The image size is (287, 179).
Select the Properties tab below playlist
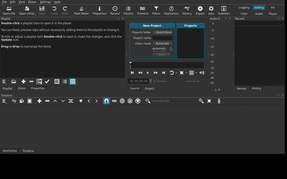(x=38, y=88)
